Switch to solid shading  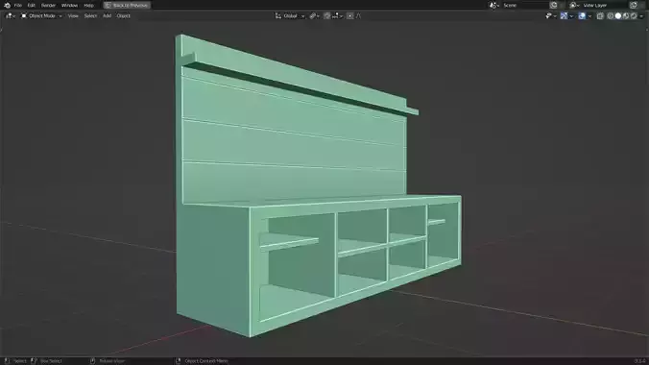(618, 15)
